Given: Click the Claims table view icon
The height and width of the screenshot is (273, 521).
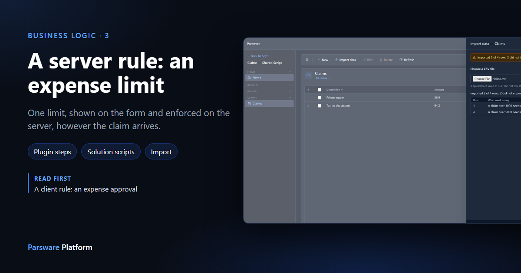Looking at the screenshot, I should coord(309,75).
